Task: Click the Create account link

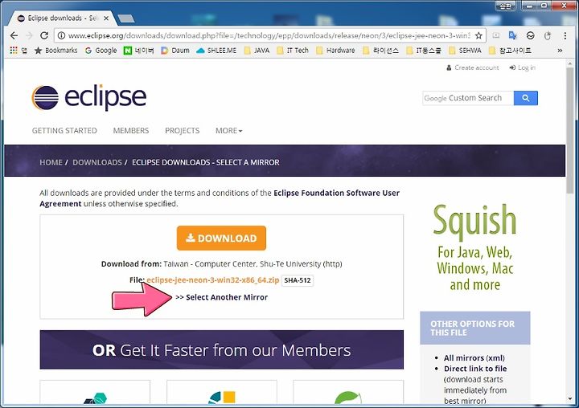Action: (x=473, y=67)
